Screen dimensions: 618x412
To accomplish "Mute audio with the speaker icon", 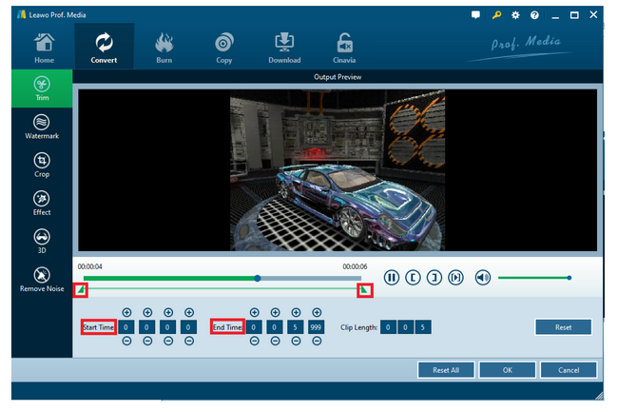I will coord(483,278).
